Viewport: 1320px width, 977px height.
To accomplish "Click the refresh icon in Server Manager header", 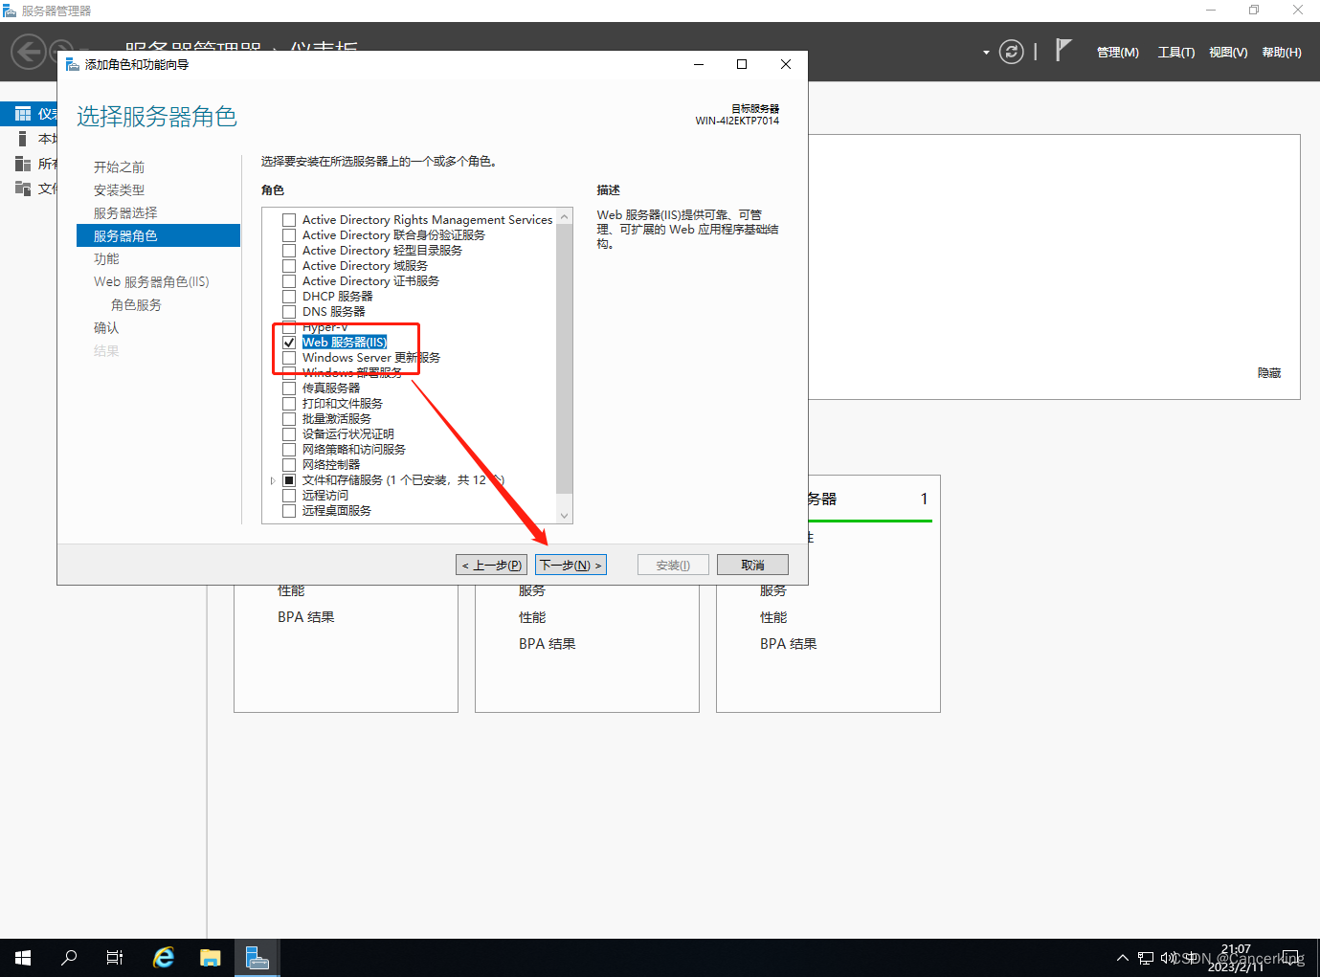I will click(x=1011, y=52).
